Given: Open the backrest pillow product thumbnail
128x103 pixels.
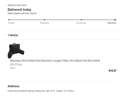Looking at the screenshot, I should point(16,51).
